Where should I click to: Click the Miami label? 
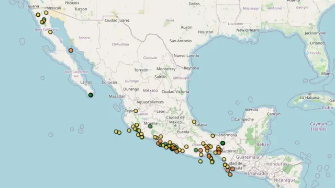point(327,73)
